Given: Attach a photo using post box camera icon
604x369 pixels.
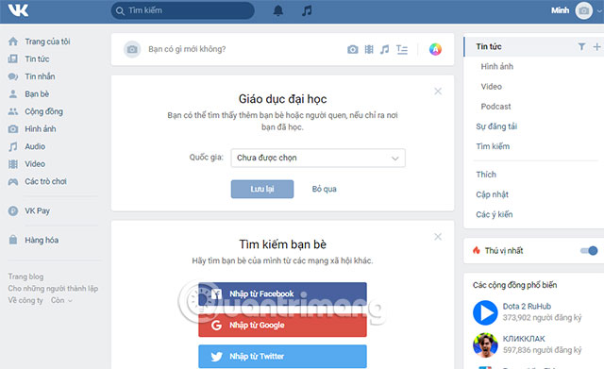Looking at the screenshot, I should (352, 49).
